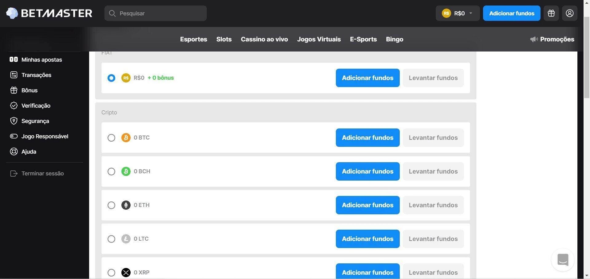
Task: Click the search magnifier icon
Action: pyautogui.click(x=112, y=13)
